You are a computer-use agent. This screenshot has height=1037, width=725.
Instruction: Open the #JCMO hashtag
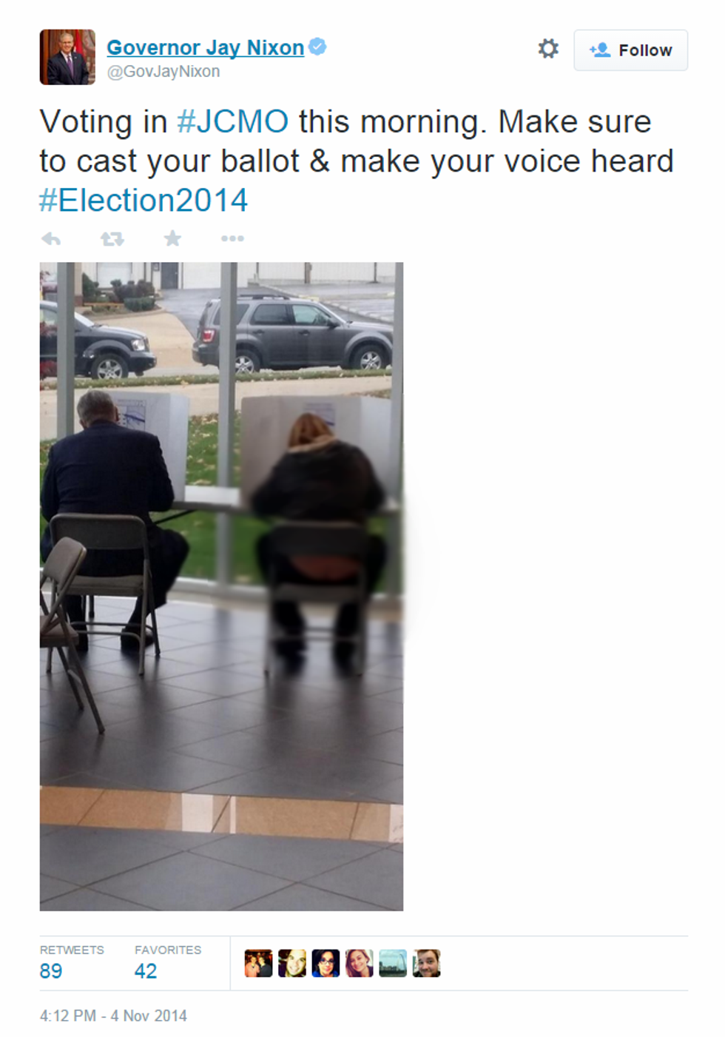(x=232, y=121)
